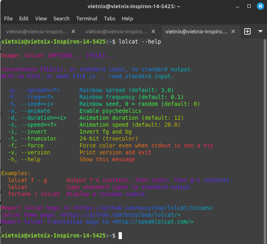
Task: Expand the tab list dropdown arrow
Action: click(x=260, y=31)
